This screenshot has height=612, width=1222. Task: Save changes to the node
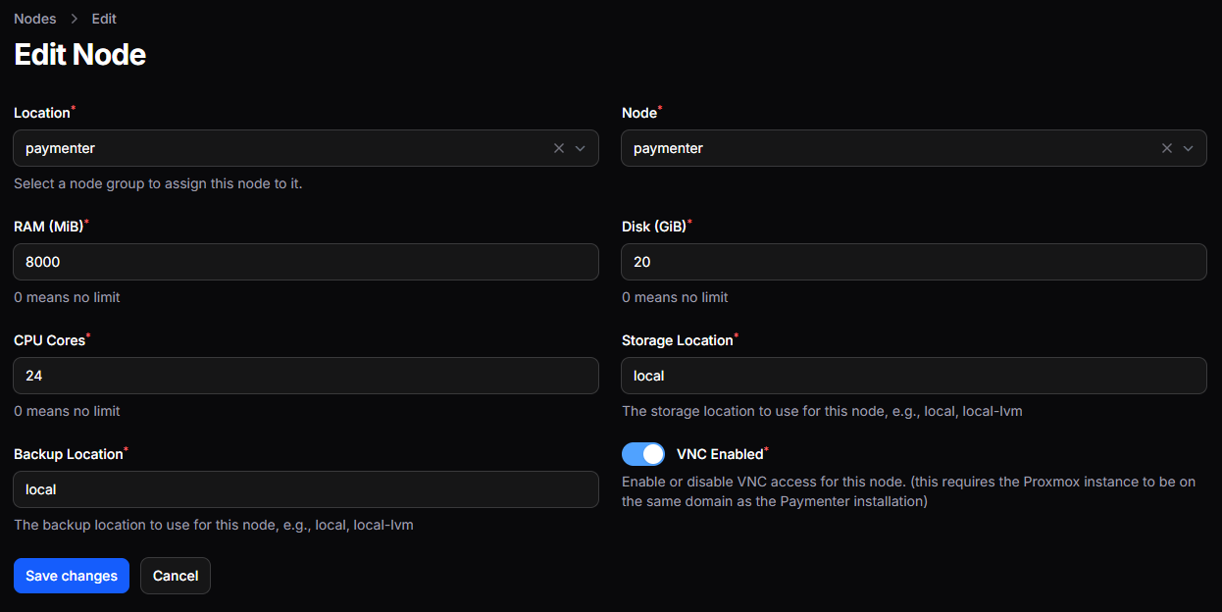click(72, 576)
